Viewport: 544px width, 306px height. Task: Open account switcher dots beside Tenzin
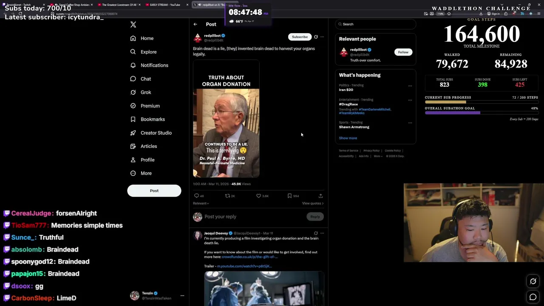click(x=182, y=296)
